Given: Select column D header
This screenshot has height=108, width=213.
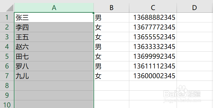Looking at the screenshot, I should click(x=195, y=8).
